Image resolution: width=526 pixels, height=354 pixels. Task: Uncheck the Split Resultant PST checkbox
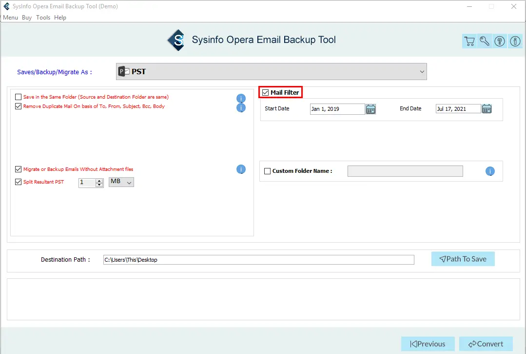click(19, 182)
